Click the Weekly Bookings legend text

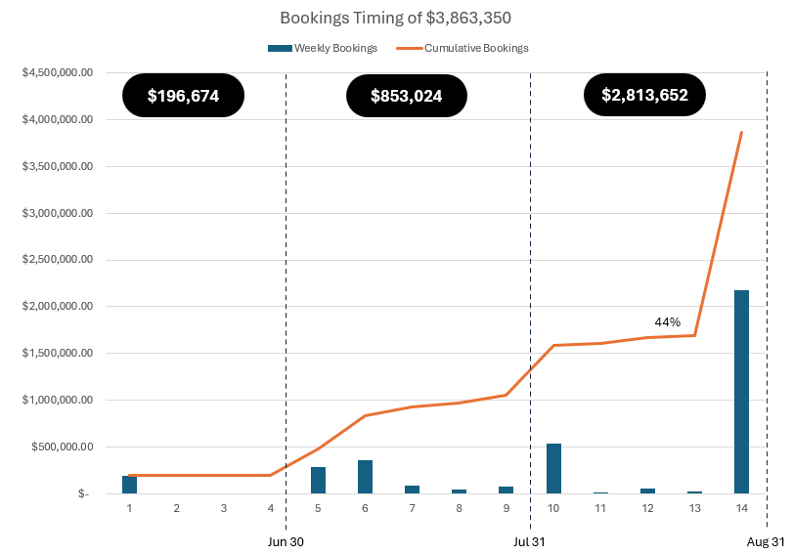click(335, 48)
